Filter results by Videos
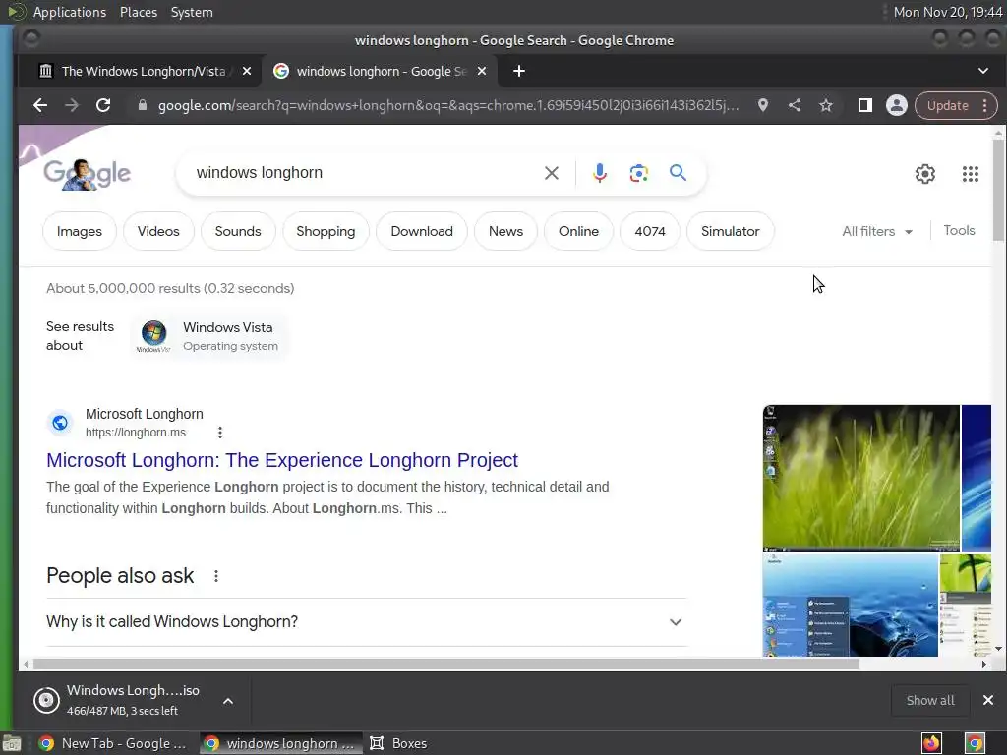The width and height of the screenshot is (1007, 755). point(158,231)
